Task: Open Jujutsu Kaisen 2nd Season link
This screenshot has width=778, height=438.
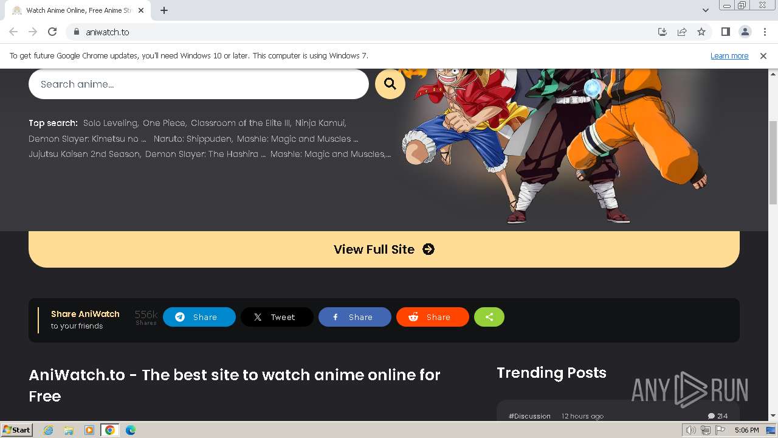Action: (84, 154)
